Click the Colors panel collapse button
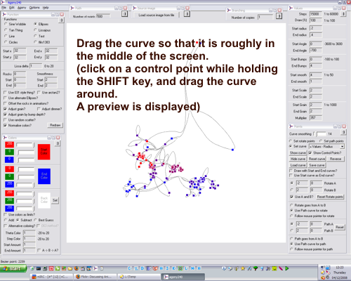 58,143
